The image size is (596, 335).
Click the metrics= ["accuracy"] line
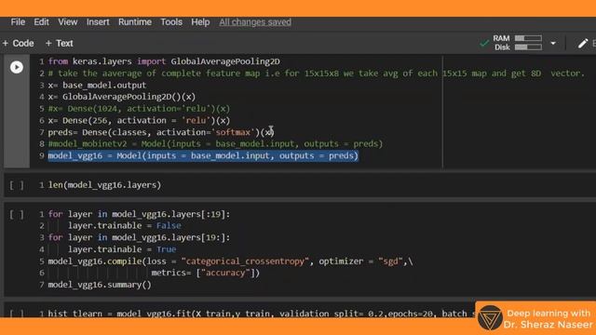(205, 273)
